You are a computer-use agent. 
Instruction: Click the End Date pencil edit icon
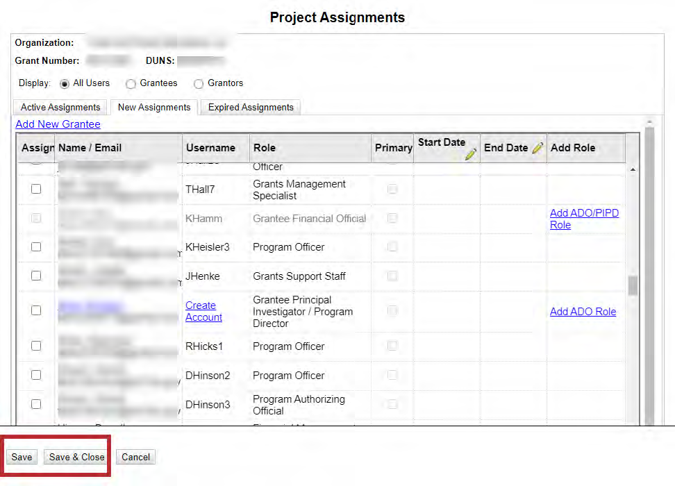[x=537, y=148]
